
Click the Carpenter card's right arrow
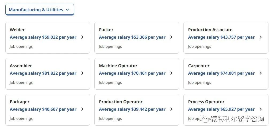click(x=261, y=73)
